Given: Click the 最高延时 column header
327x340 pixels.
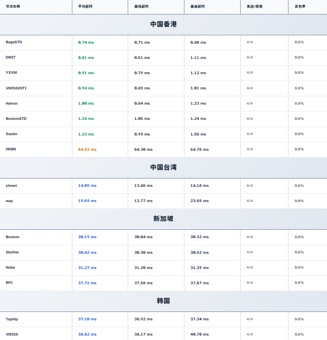Looking at the screenshot, I should [198, 6].
